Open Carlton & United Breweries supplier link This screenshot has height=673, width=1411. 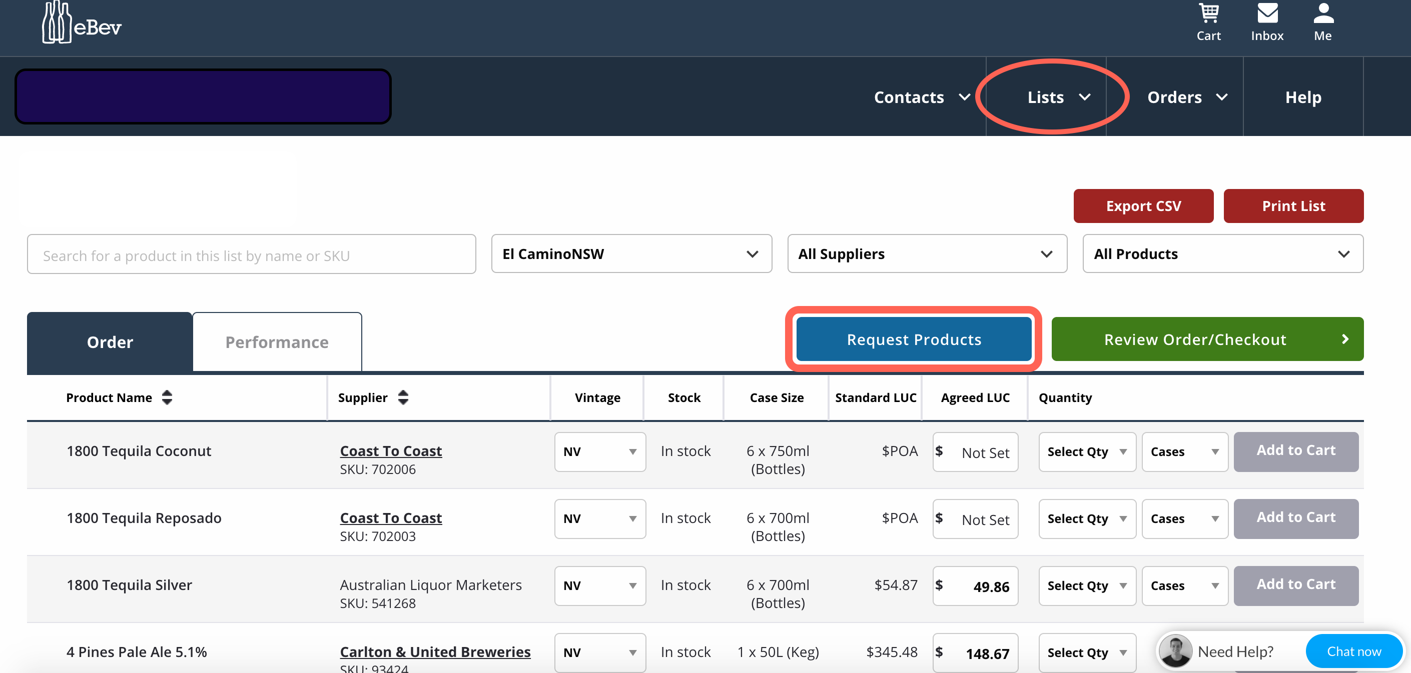coord(435,651)
